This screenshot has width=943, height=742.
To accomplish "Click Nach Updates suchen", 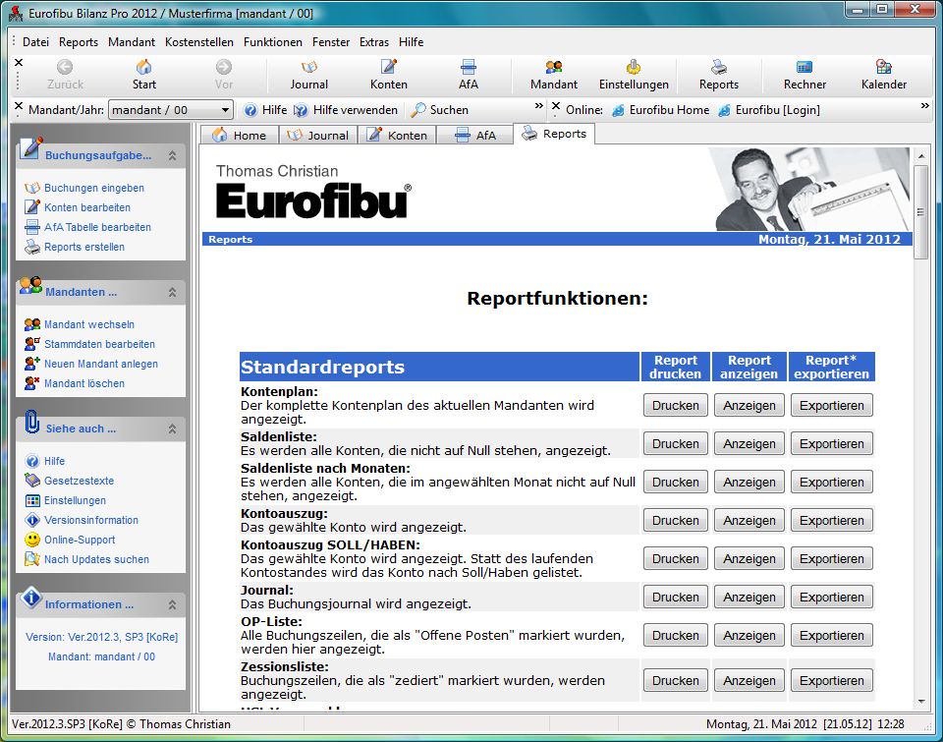I will (86, 559).
